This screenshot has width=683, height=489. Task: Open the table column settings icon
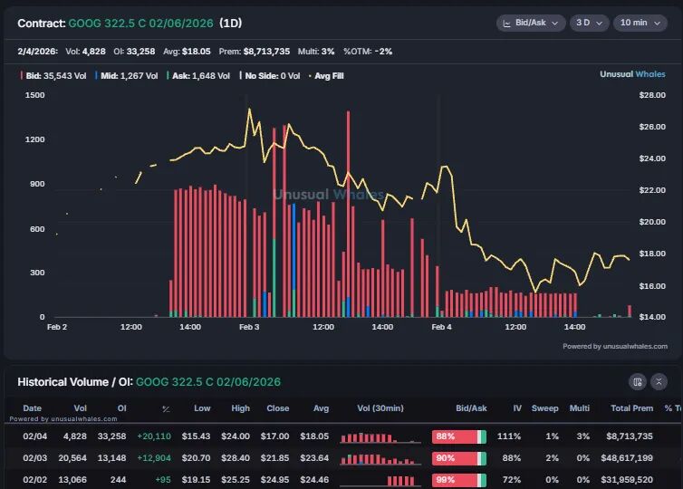(x=638, y=382)
